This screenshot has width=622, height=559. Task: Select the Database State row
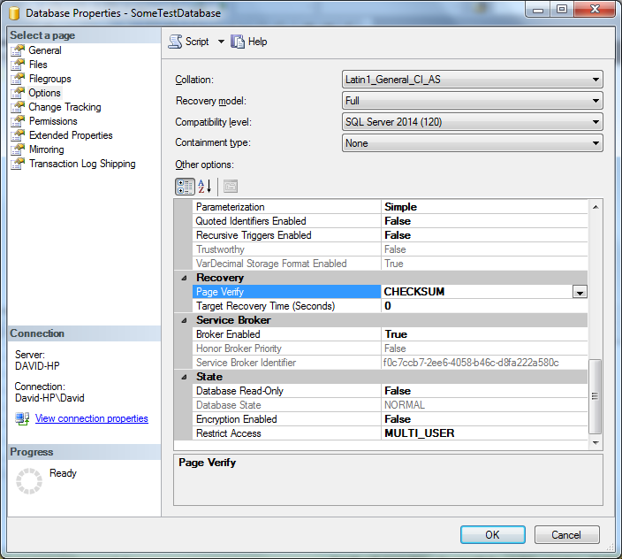pyautogui.click(x=391, y=405)
